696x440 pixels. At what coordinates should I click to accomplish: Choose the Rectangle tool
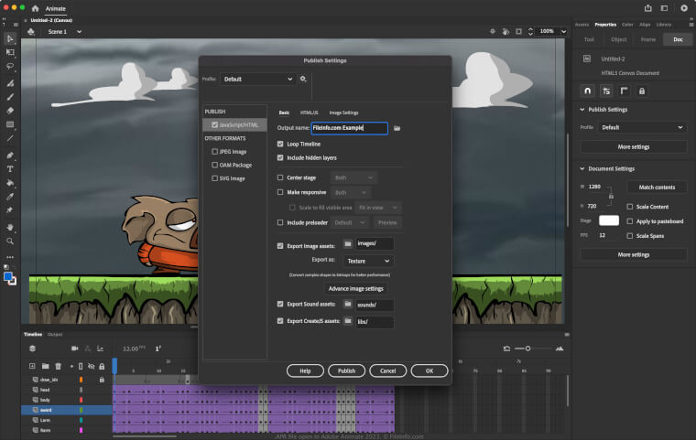[x=10, y=124]
